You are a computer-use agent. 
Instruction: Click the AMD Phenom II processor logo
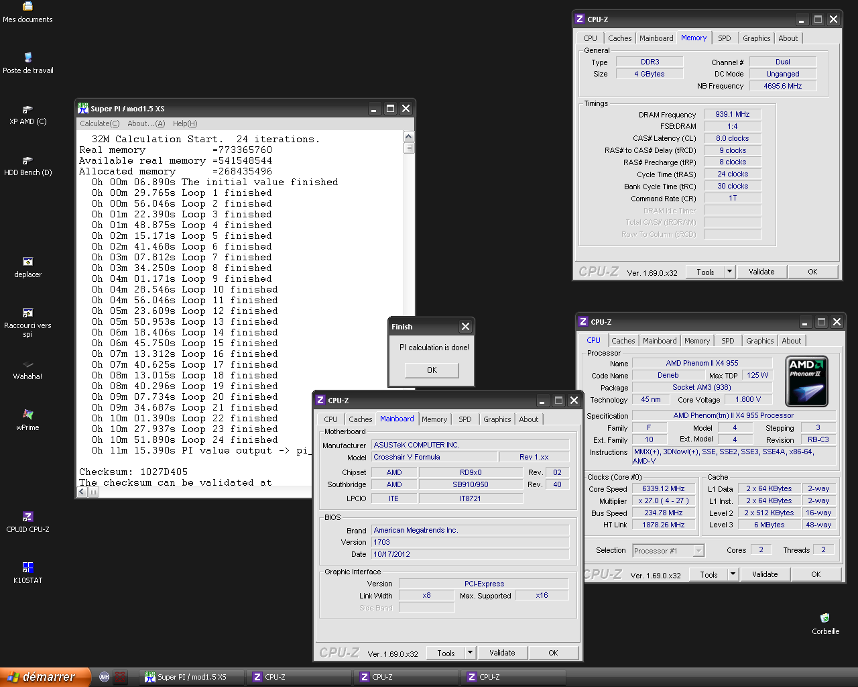806,381
